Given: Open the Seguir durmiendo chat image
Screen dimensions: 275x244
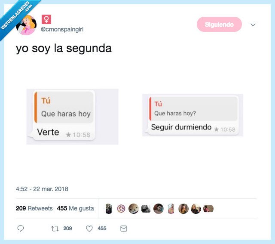Looking at the screenshot, I should (x=192, y=115).
